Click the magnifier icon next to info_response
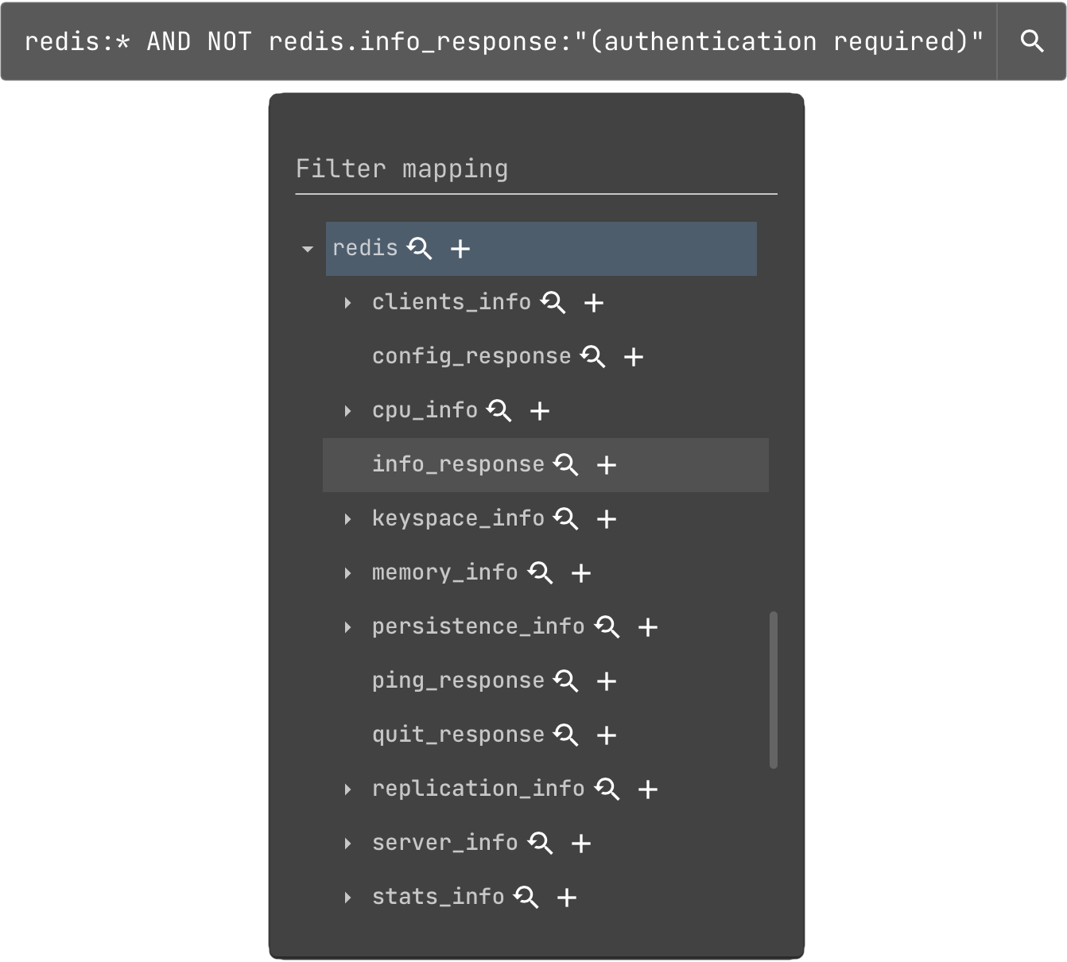The width and height of the screenshot is (1067, 962). 566,465
